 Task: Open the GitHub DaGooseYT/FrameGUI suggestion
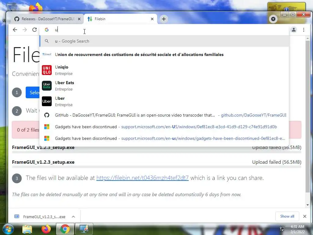click(x=164, y=115)
